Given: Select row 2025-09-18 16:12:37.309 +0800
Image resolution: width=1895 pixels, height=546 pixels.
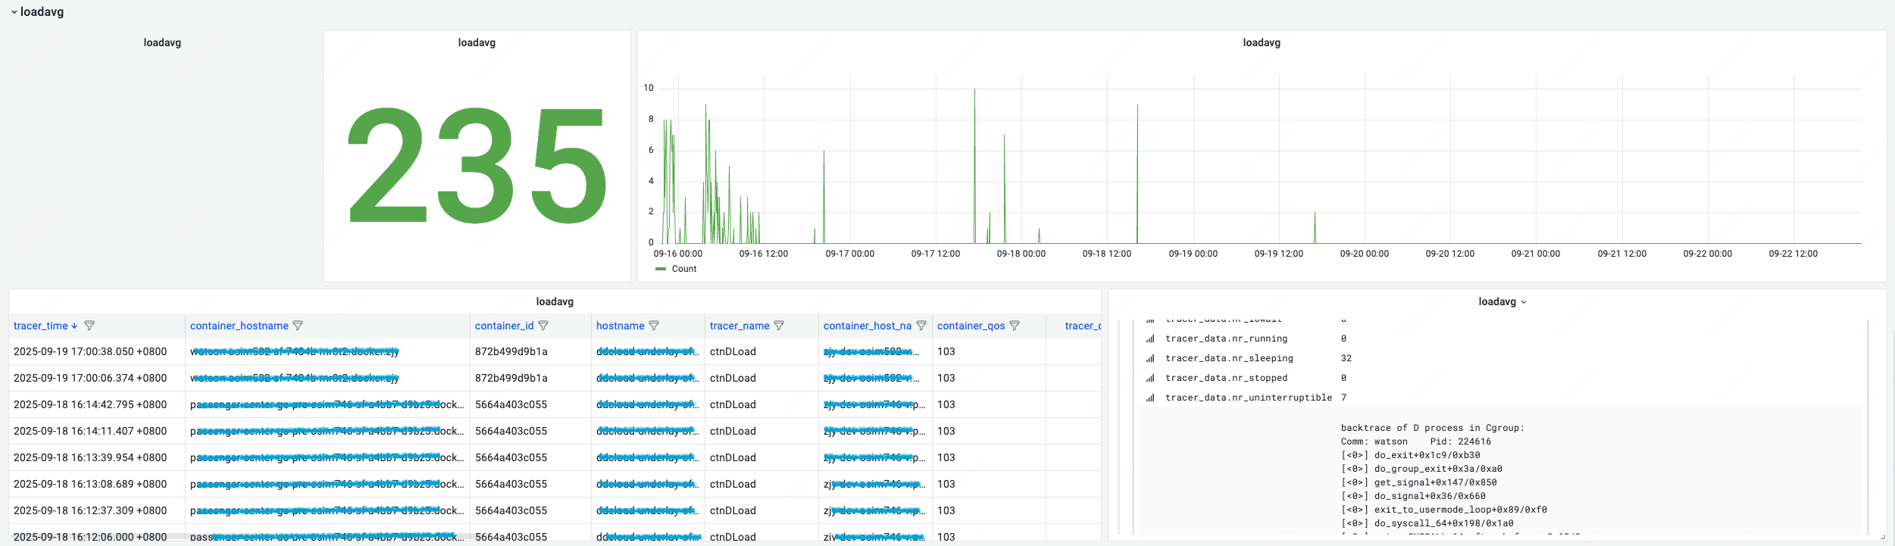Looking at the screenshot, I should pos(555,510).
